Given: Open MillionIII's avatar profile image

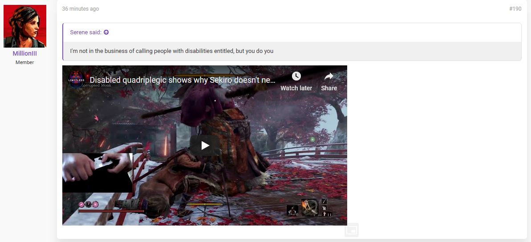Looking at the screenshot, I should pyautogui.click(x=25, y=26).
